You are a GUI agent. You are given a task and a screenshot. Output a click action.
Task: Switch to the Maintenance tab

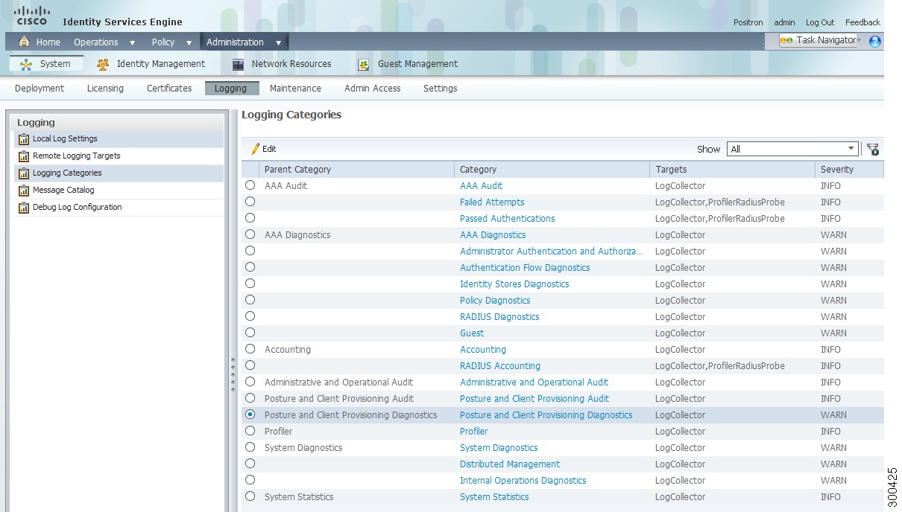pos(295,89)
